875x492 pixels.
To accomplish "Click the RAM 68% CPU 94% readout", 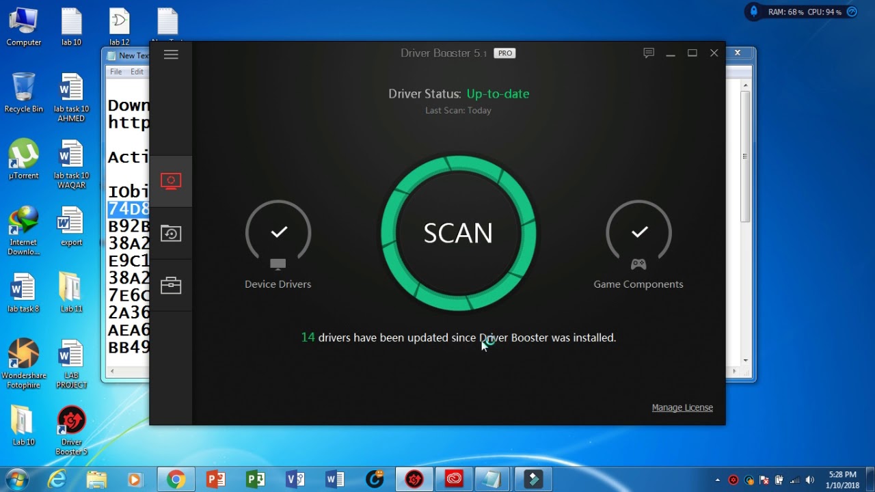I will point(805,12).
